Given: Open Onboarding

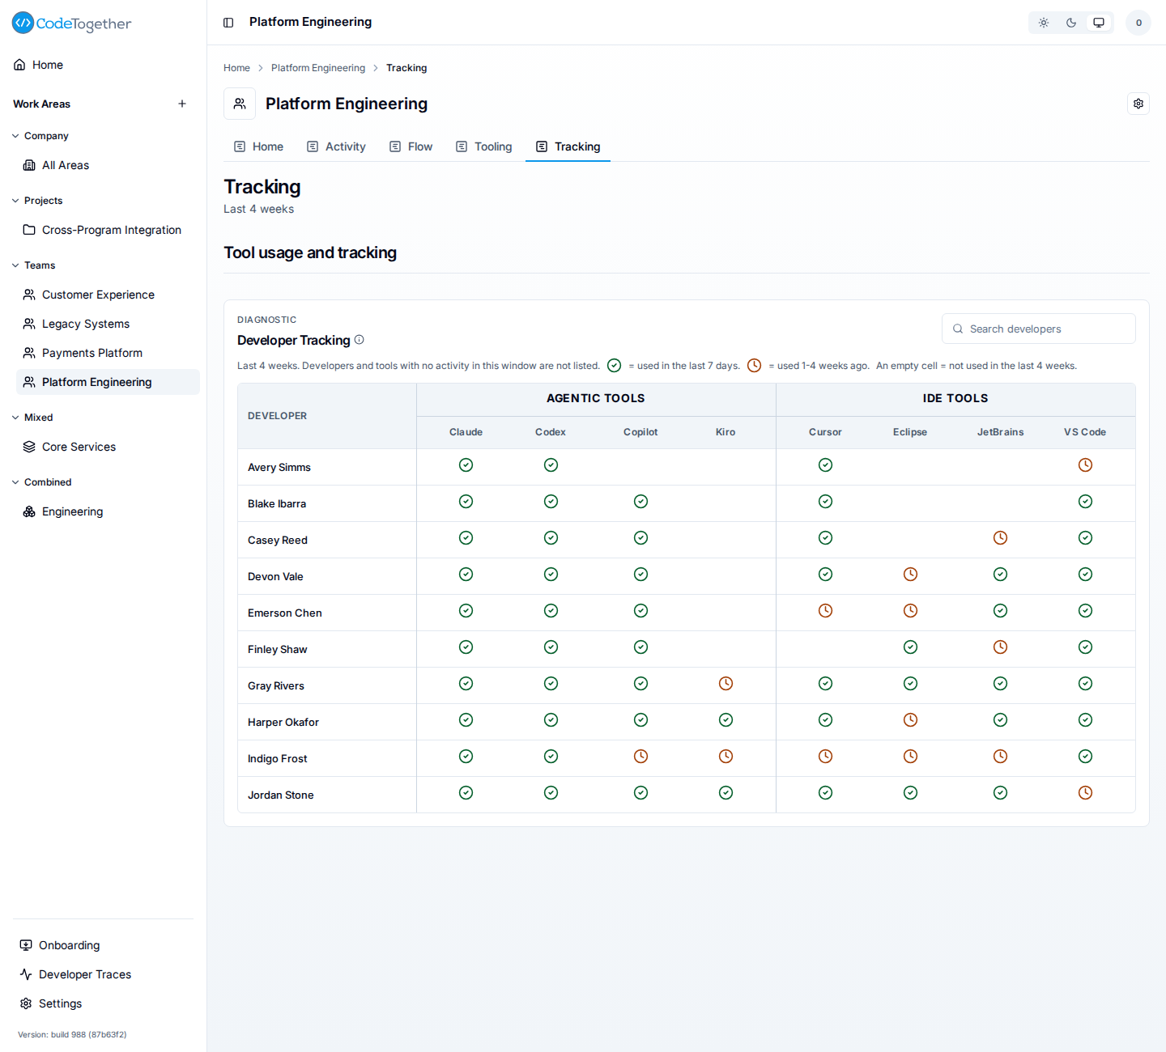Looking at the screenshot, I should click(x=104, y=945).
